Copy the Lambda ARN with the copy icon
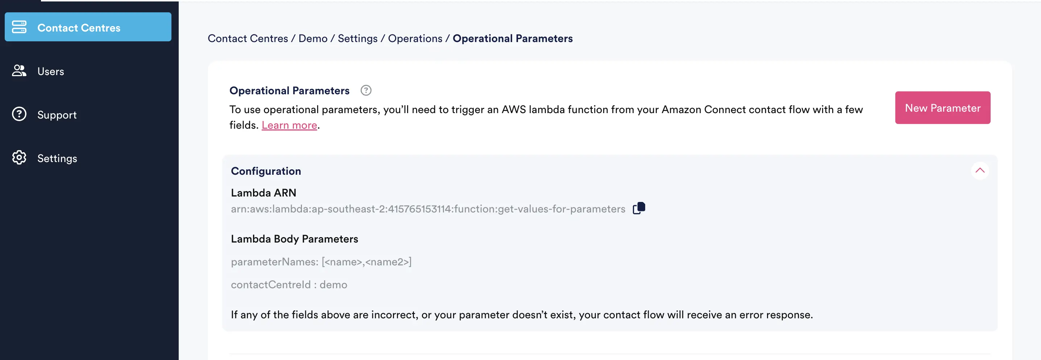 pyautogui.click(x=639, y=208)
